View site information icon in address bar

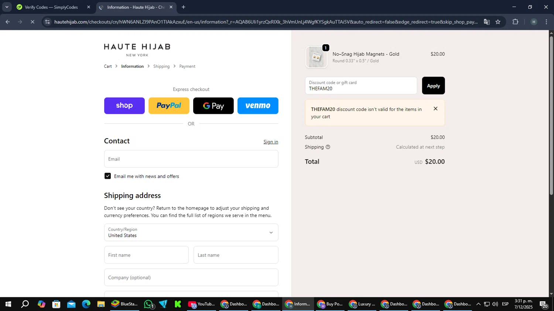(x=47, y=22)
